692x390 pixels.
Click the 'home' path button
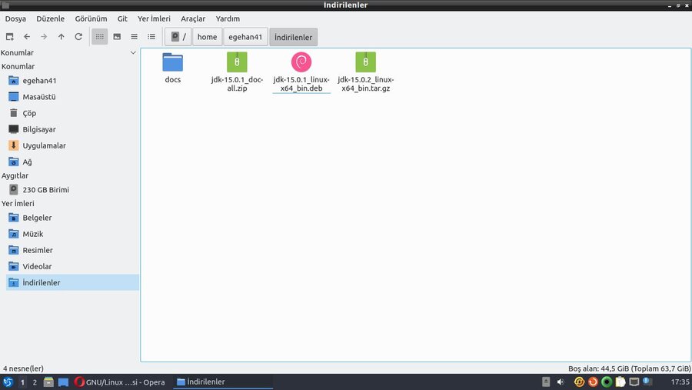(207, 37)
